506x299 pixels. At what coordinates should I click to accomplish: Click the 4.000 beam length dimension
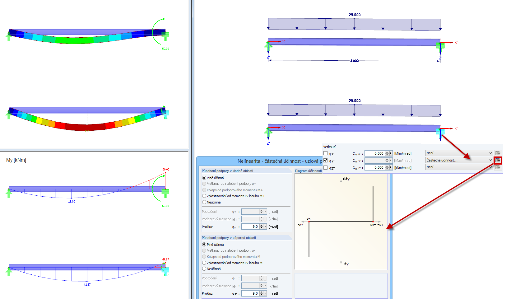point(354,61)
